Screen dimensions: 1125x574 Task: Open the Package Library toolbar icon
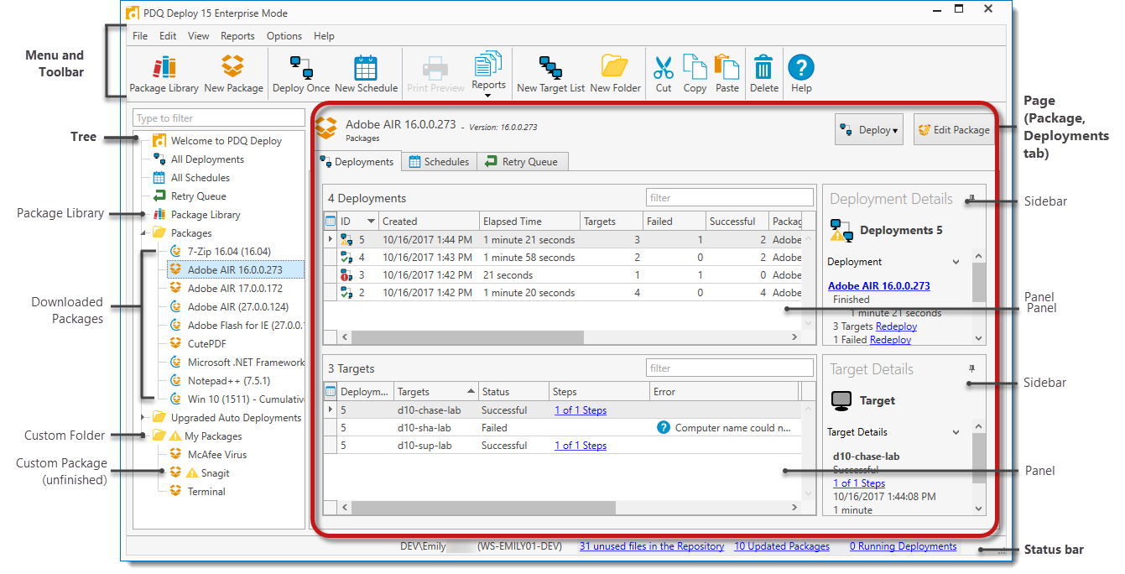(x=164, y=67)
